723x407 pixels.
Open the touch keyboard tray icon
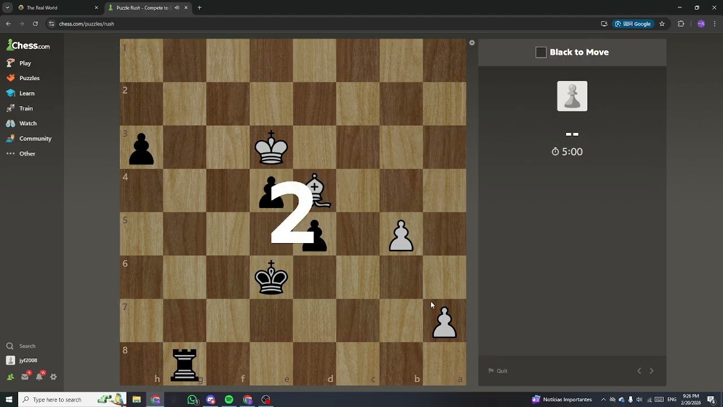coord(659,400)
